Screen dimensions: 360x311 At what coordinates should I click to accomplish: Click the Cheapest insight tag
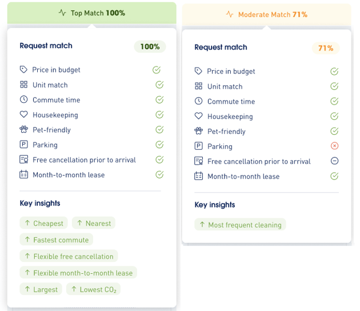(43, 223)
